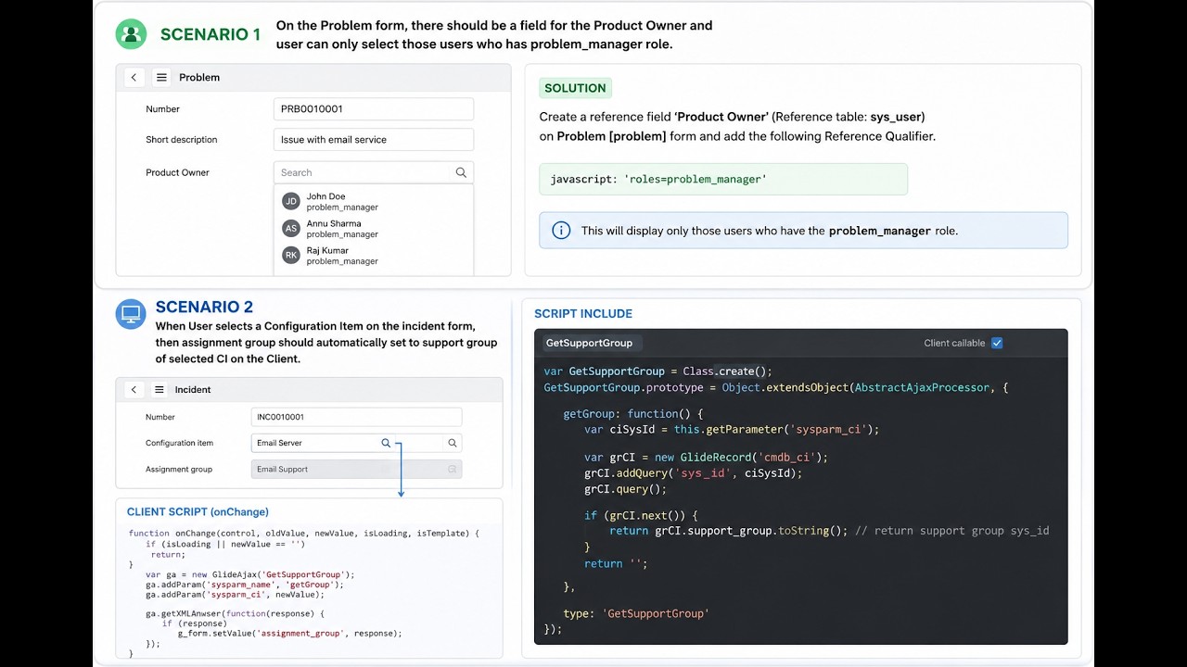Click AS avatar for Annu Sharma
The height and width of the screenshot is (667, 1187).
[291, 228]
